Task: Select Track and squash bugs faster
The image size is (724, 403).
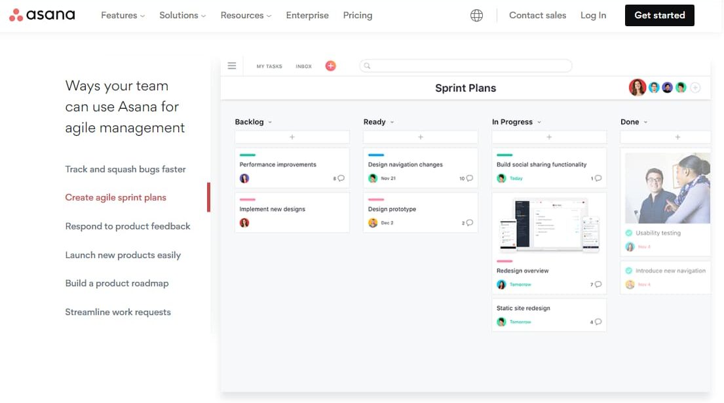Action: coord(125,170)
